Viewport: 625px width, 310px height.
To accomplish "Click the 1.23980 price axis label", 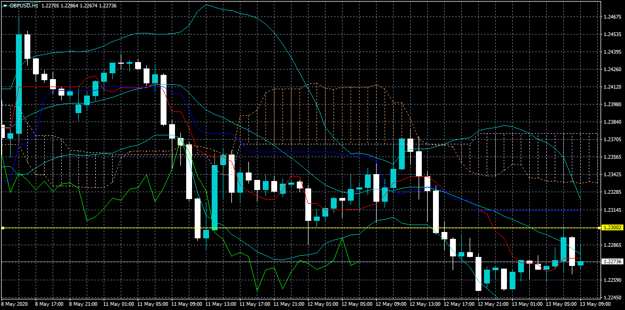I will point(612,104).
